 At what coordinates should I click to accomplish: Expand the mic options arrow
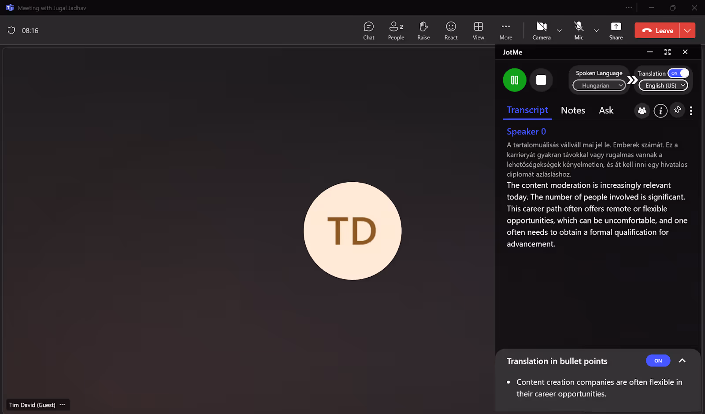click(597, 31)
